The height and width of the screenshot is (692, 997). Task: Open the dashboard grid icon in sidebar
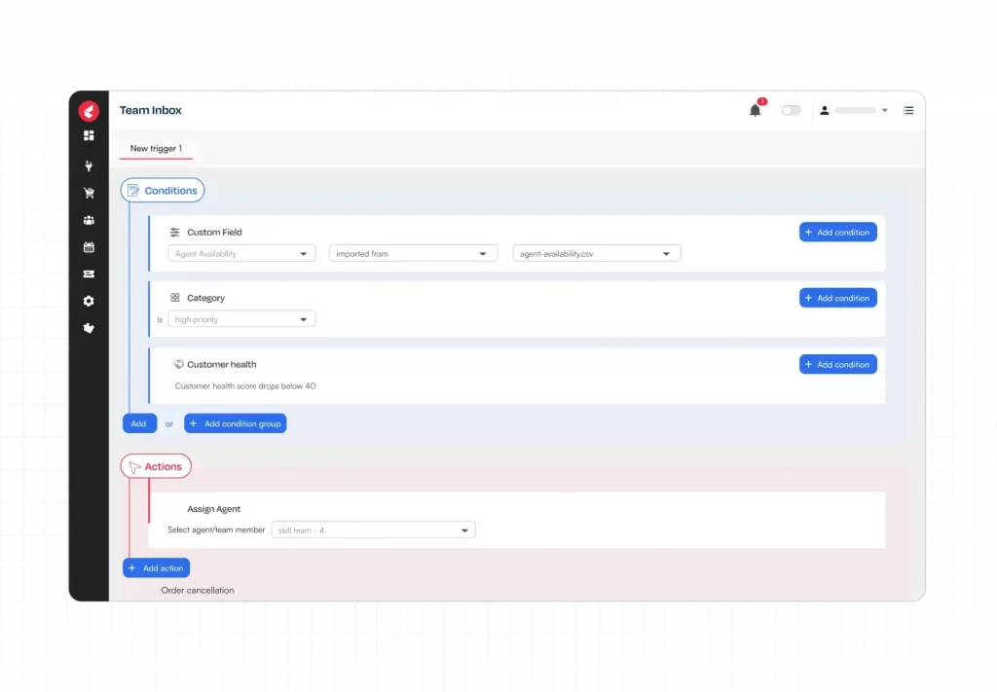tap(89, 136)
